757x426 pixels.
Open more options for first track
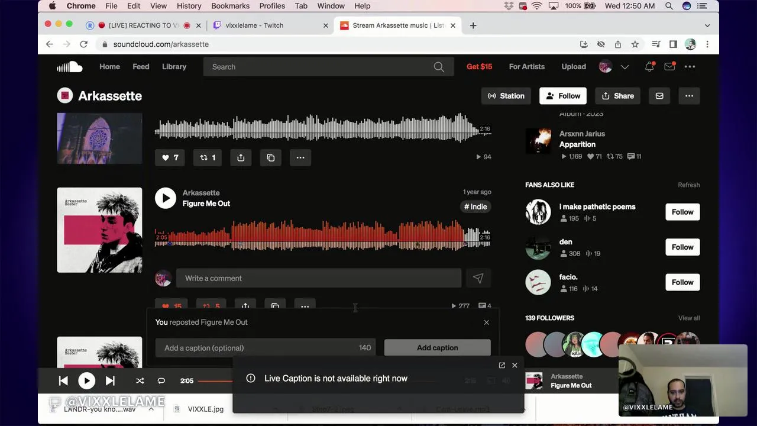click(x=300, y=157)
